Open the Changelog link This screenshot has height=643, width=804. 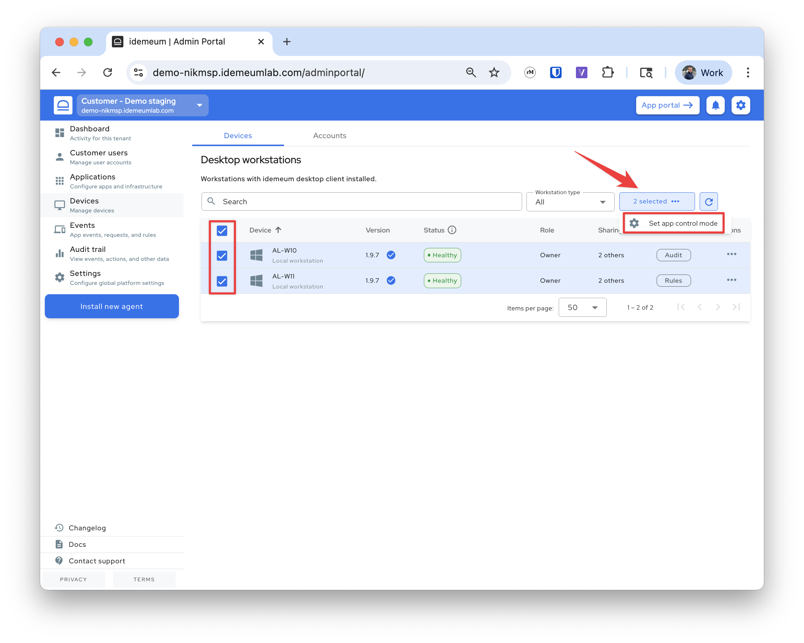pos(112,528)
